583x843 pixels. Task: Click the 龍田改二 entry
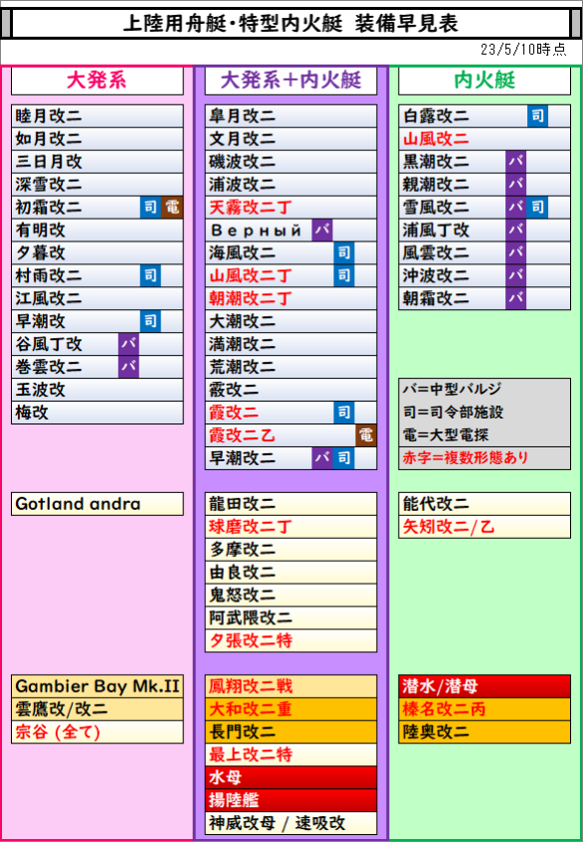[291, 504]
